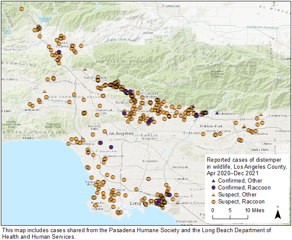This screenshot has height=240, width=292.
Task: Click the Downey label
Action: (x=150, y=161)
